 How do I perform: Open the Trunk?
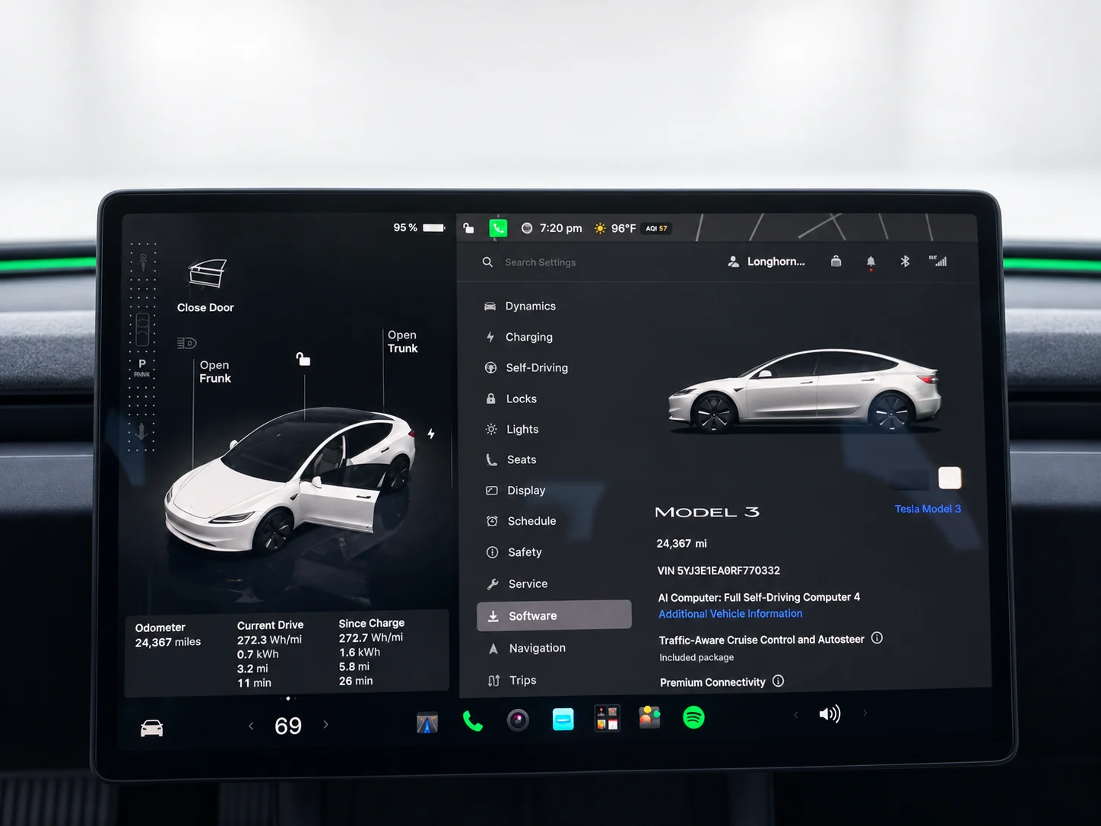pos(402,342)
